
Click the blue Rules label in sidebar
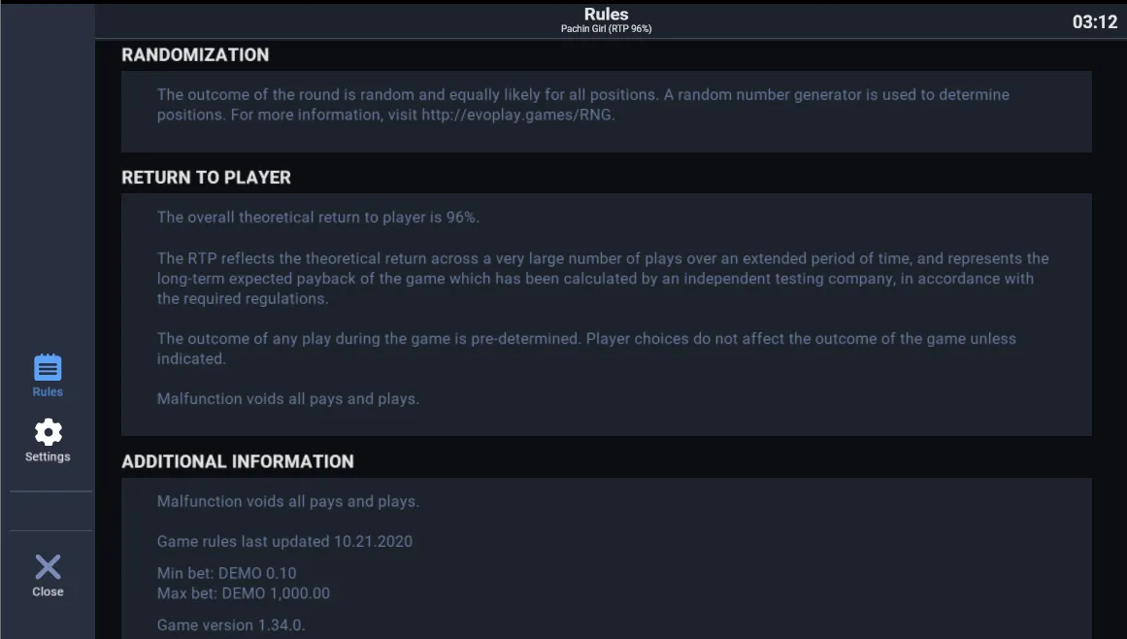click(48, 391)
